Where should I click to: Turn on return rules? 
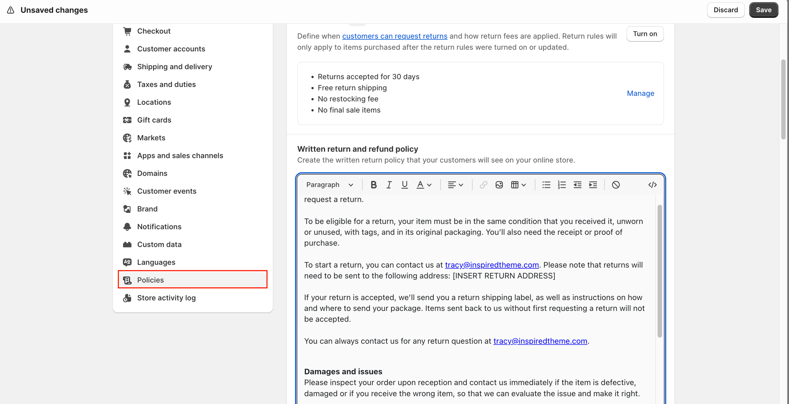pyautogui.click(x=645, y=34)
